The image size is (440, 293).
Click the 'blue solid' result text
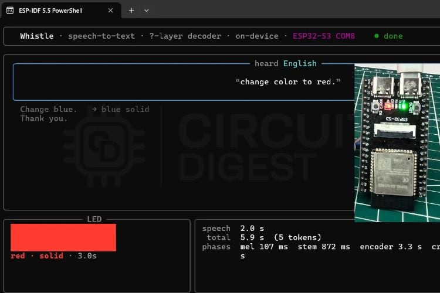point(125,110)
